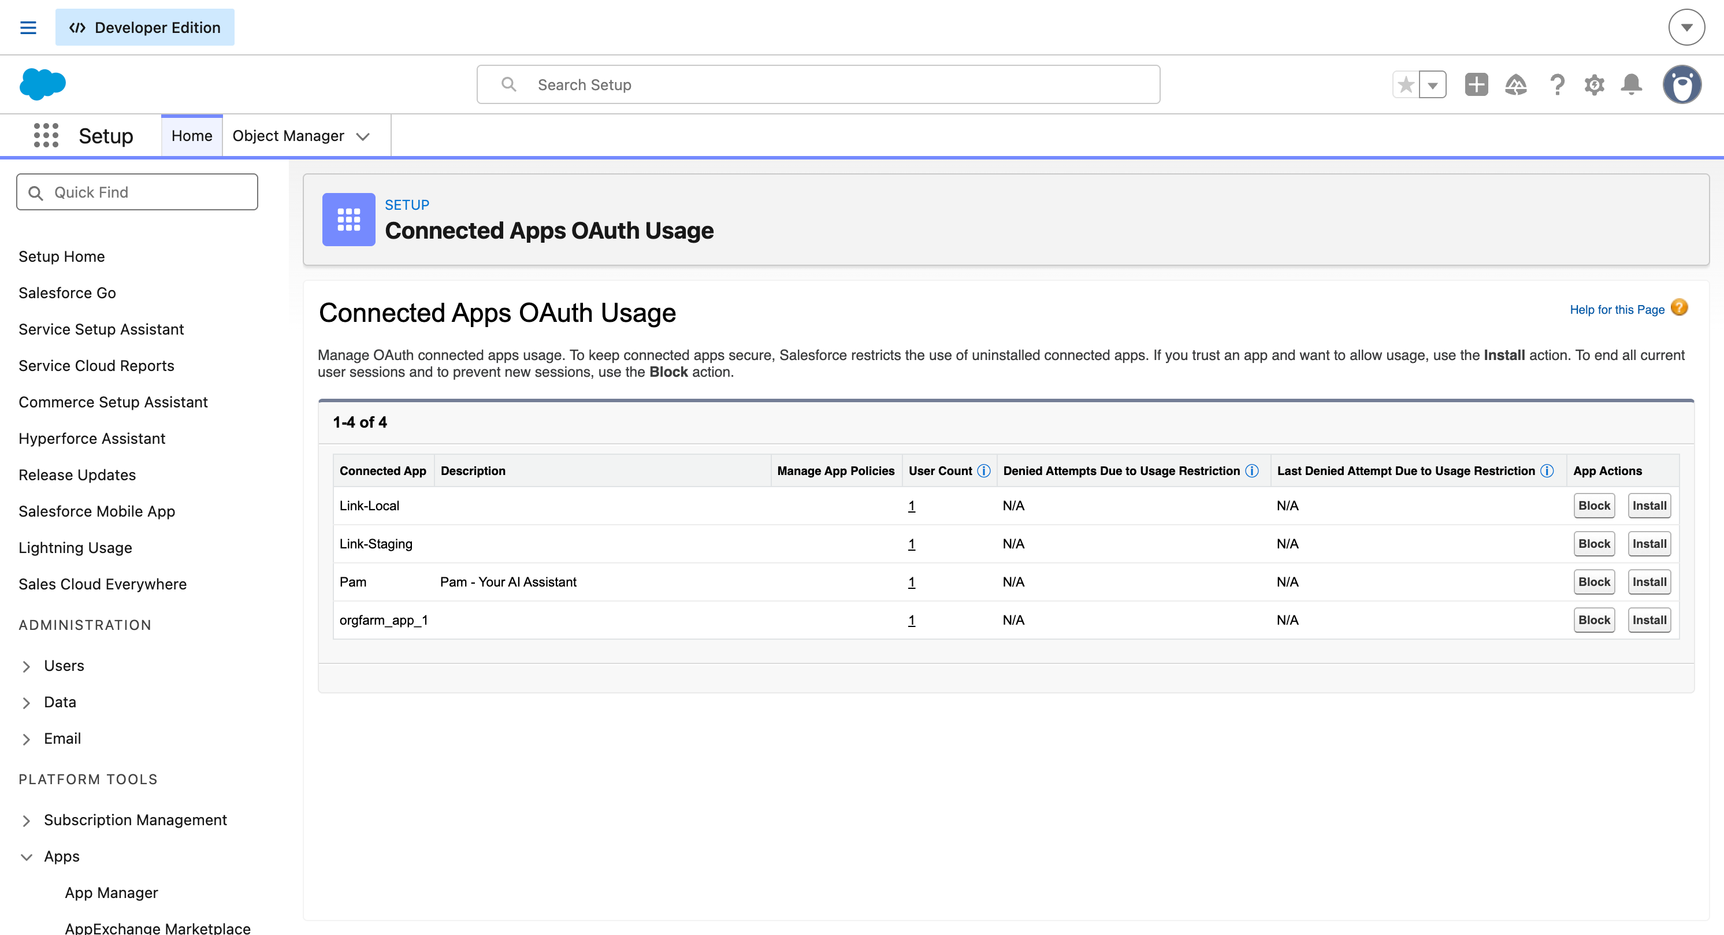Open AppExchange Marketplace under Apps
Image resolution: width=1724 pixels, height=935 pixels.
coord(157,927)
